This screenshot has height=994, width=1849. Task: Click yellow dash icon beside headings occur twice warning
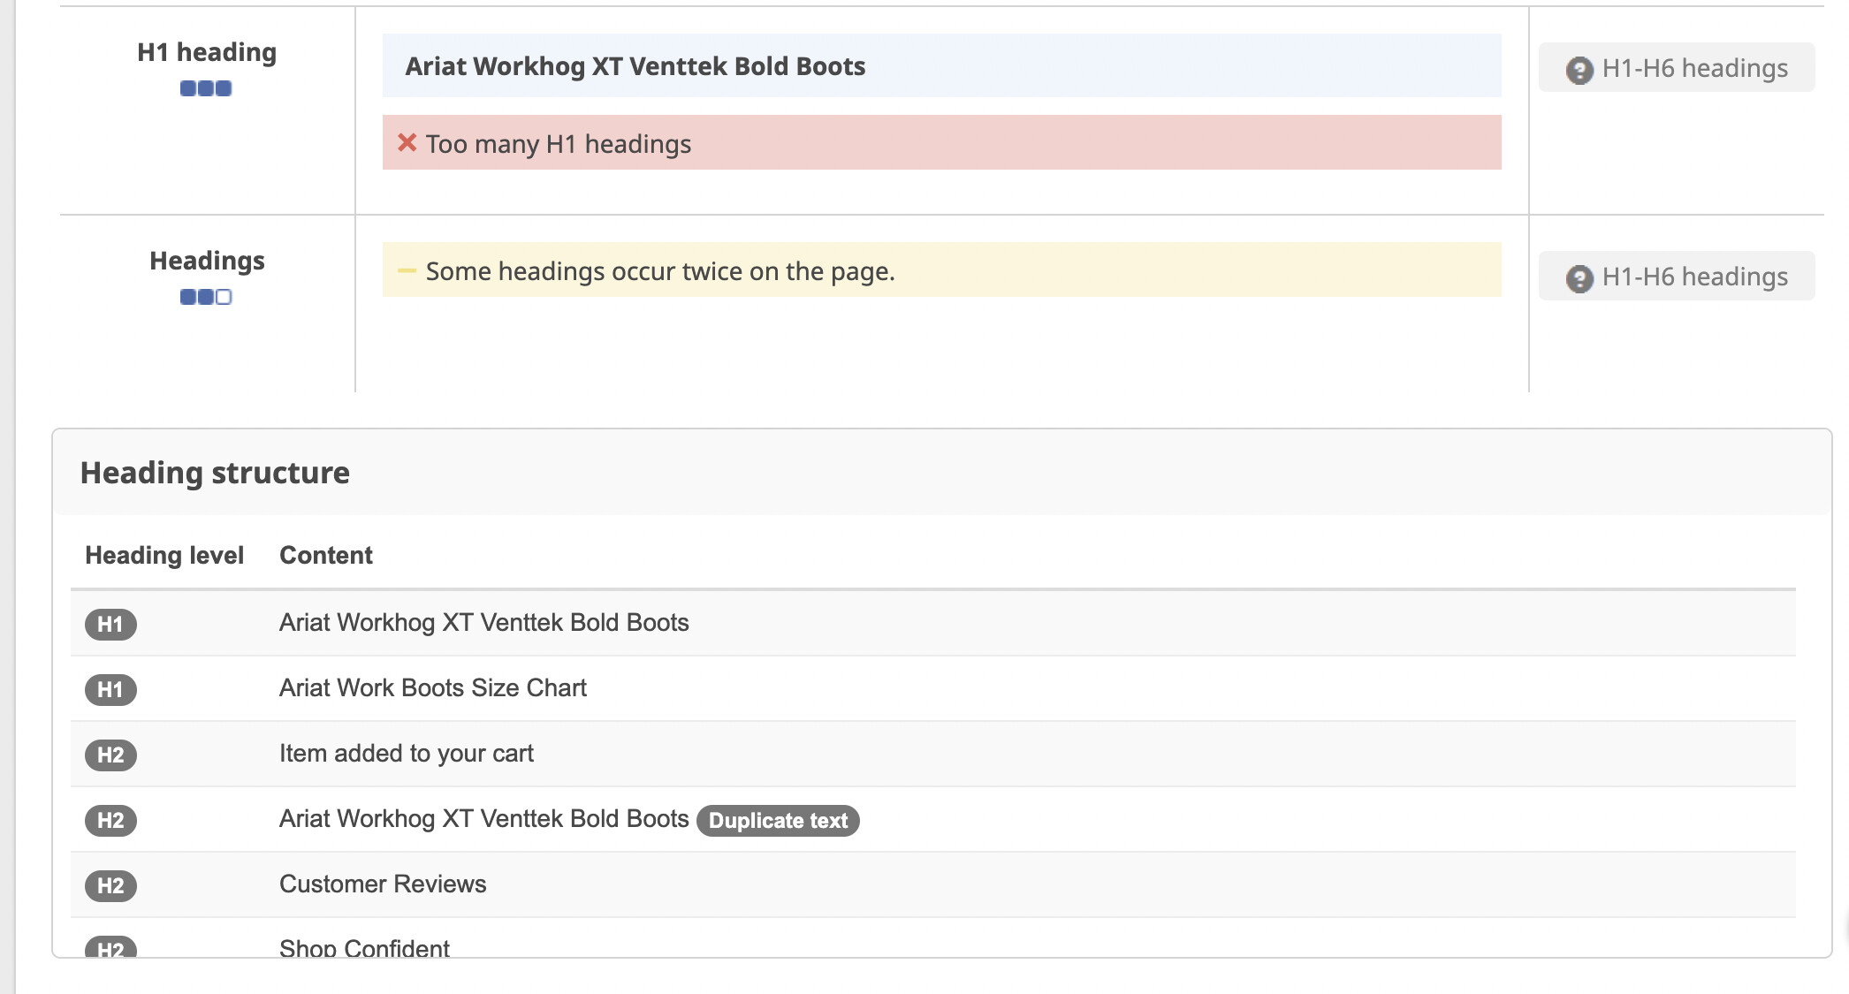click(407, 270)
